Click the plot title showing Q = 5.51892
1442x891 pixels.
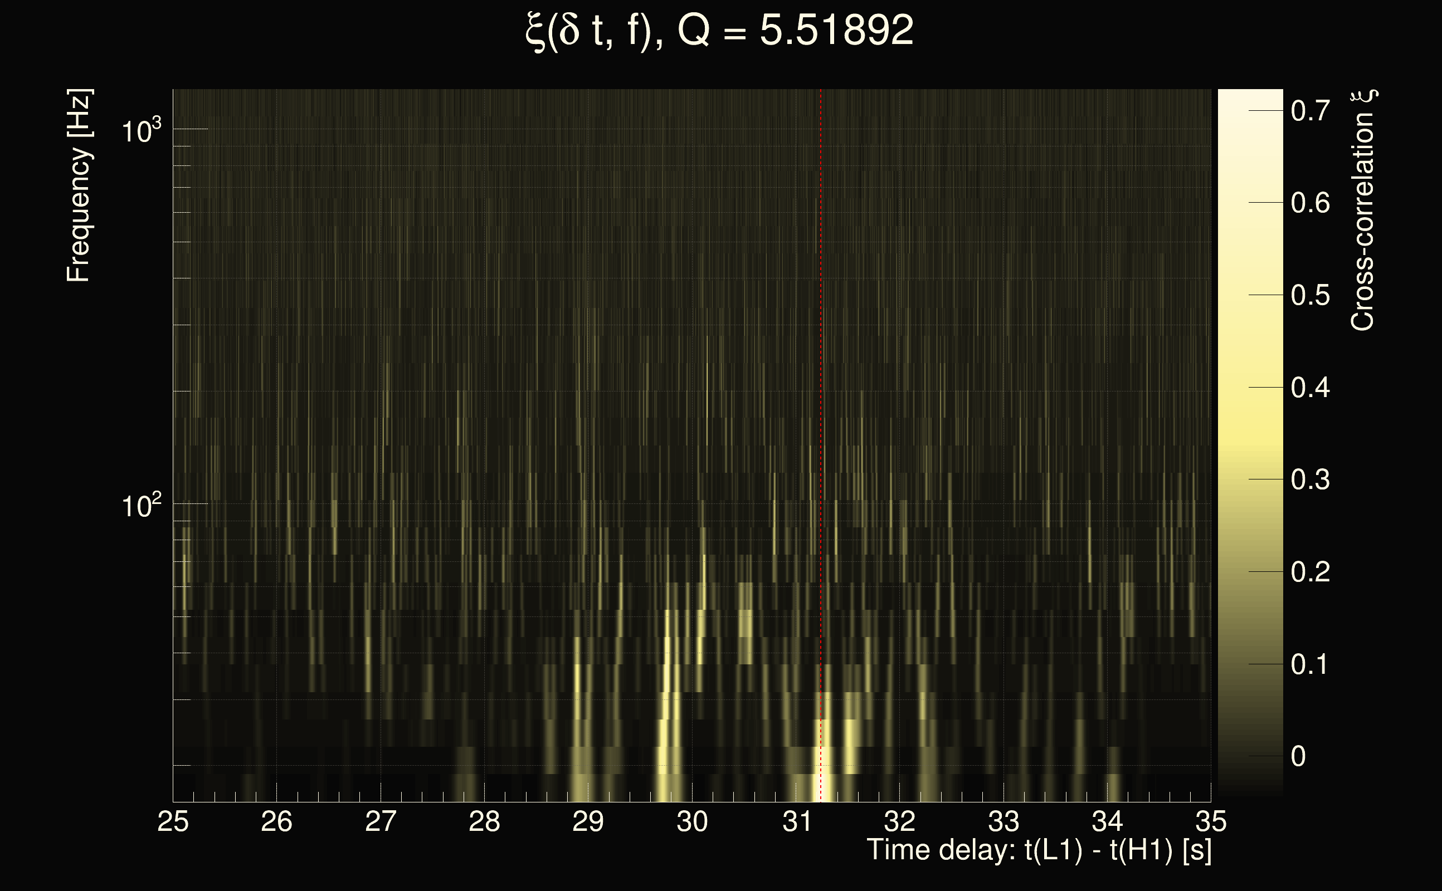click(719, 31)
